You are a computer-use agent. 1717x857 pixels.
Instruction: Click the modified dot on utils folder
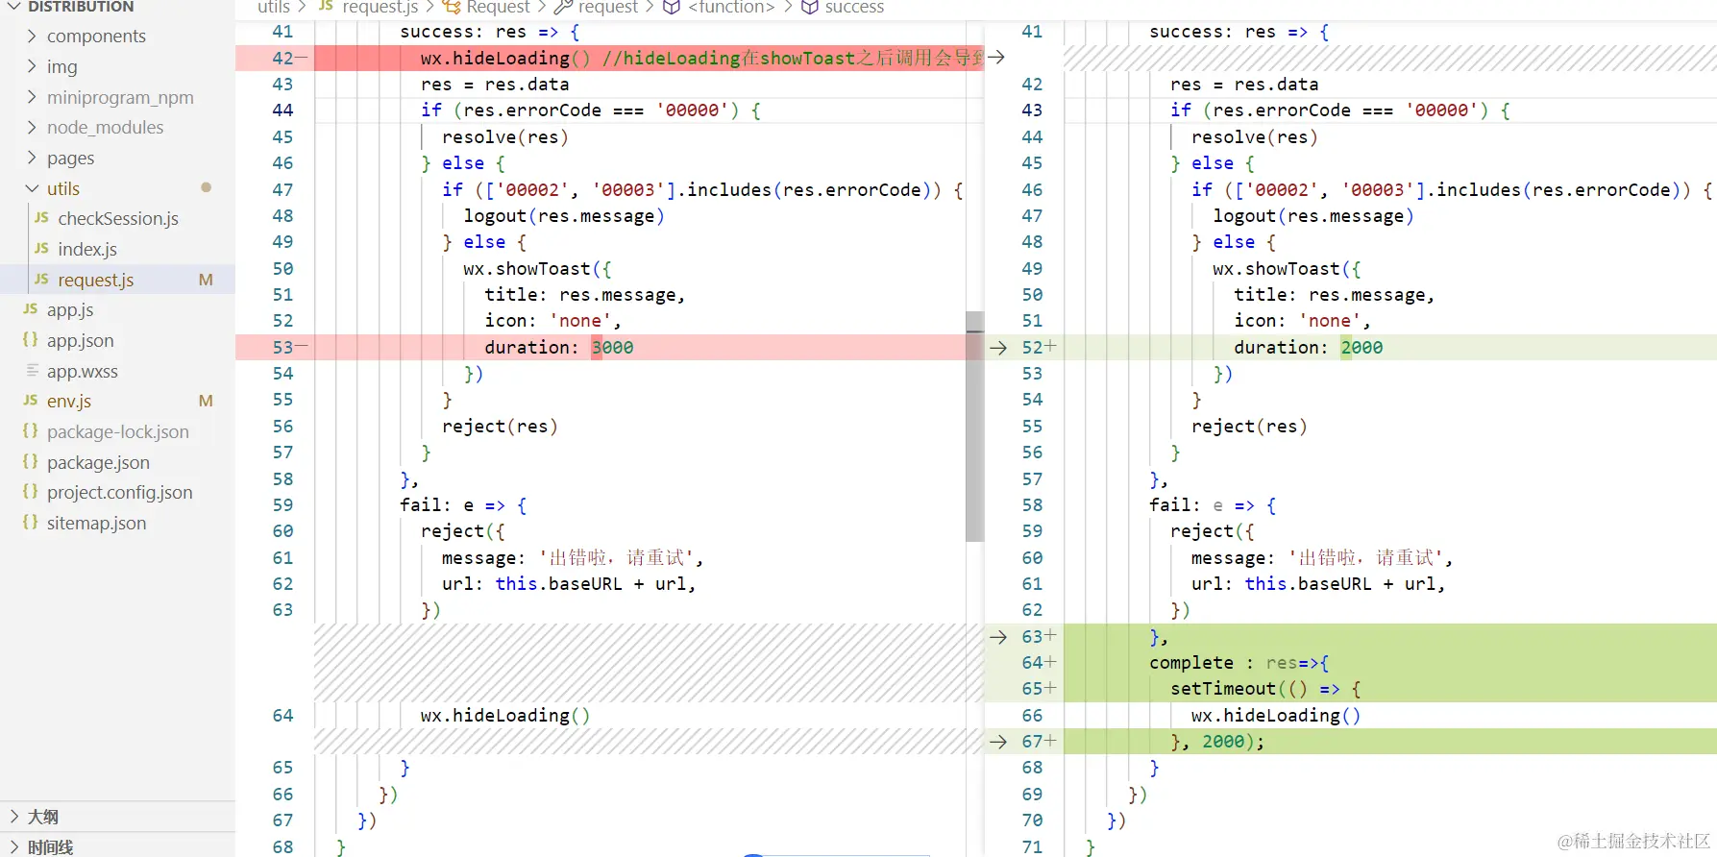click(x=206, y=187)
